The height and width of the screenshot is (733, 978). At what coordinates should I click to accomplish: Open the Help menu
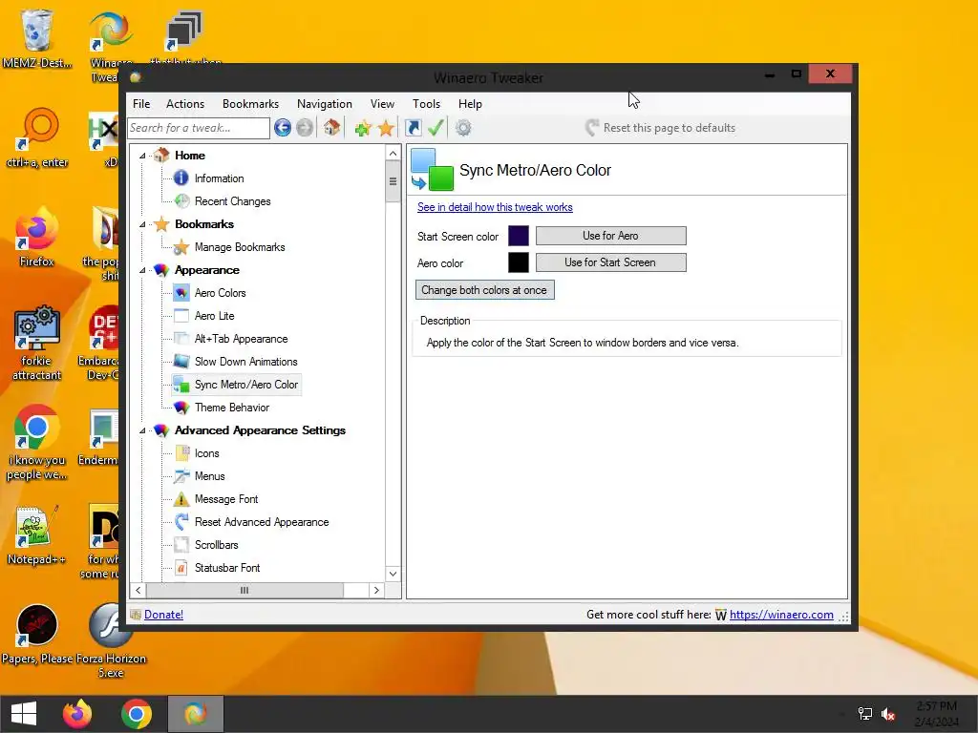[x=470, y=104]
